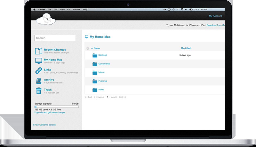Open the Documents folder name
This screenshot has width=256, height=147.
tap(104, 64)
